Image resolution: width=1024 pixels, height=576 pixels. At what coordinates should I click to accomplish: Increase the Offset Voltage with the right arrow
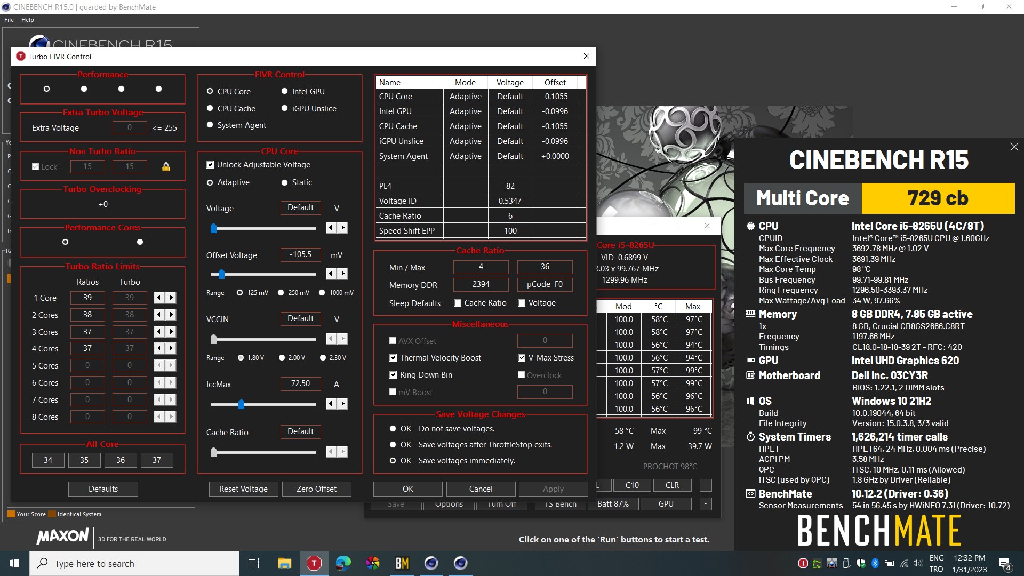[x=342, y=274]
